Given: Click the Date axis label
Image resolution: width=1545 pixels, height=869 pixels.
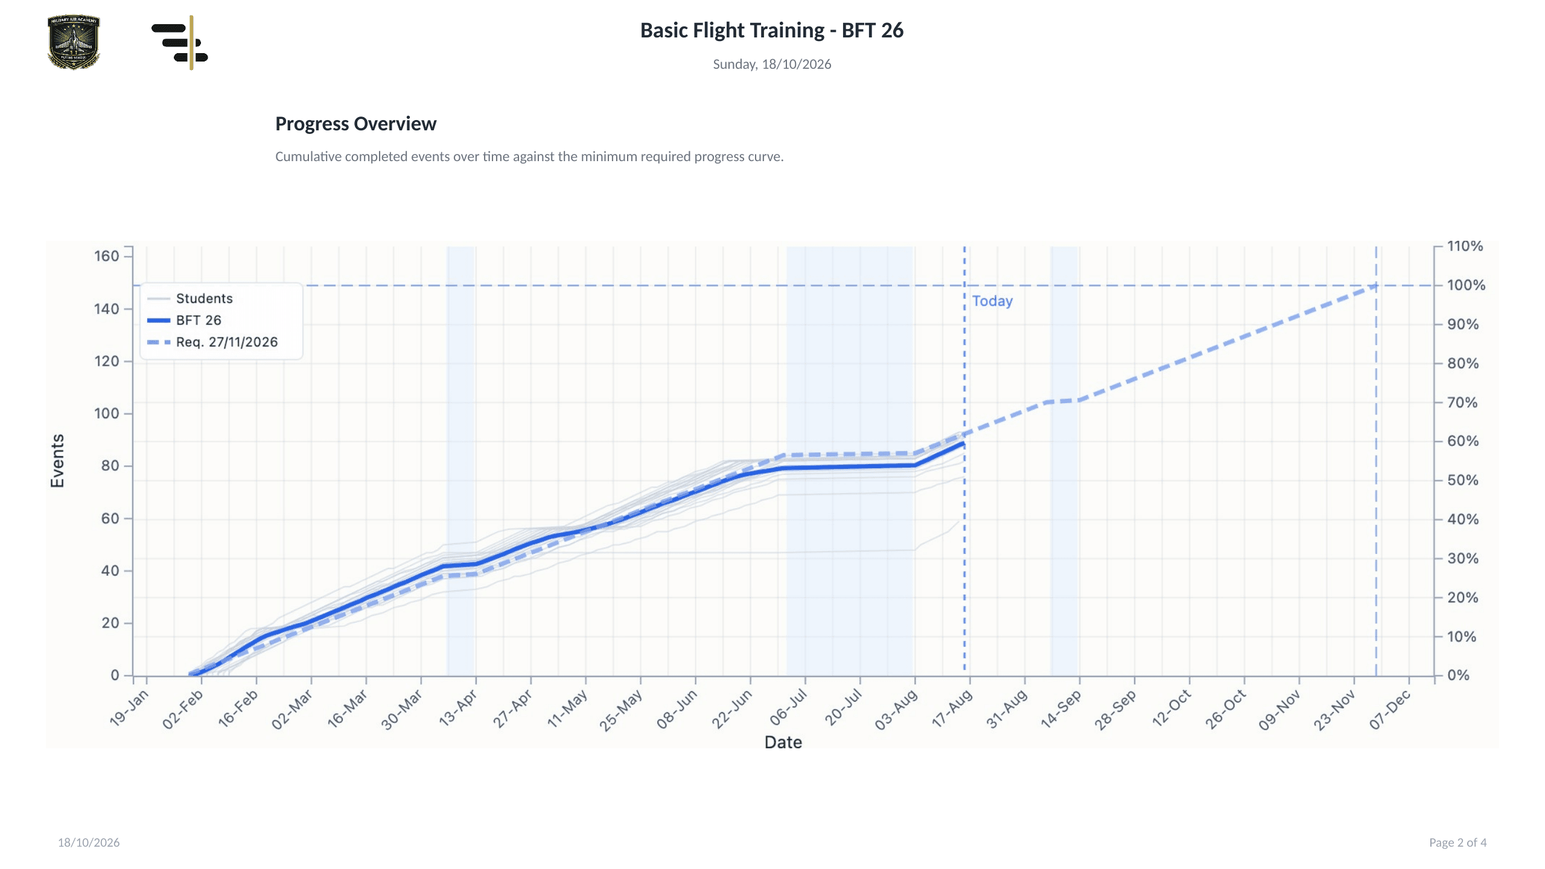Looking at the screenshot, I should point(783,742).
